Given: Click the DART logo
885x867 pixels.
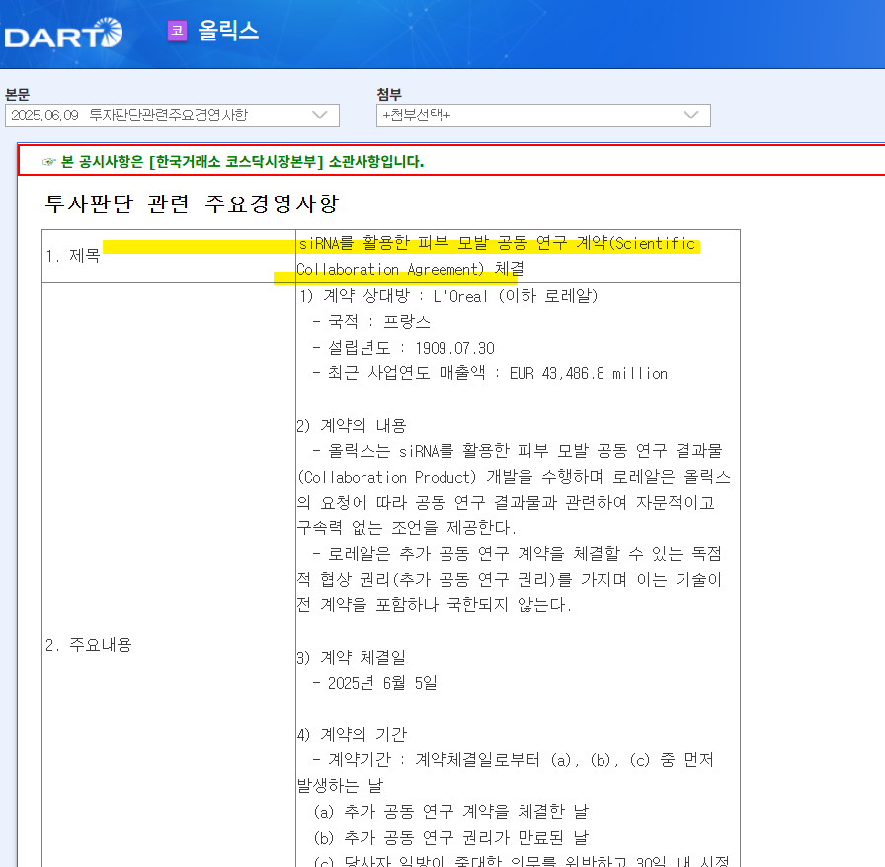Looking at the screenshot, I should tap(62, 34).
